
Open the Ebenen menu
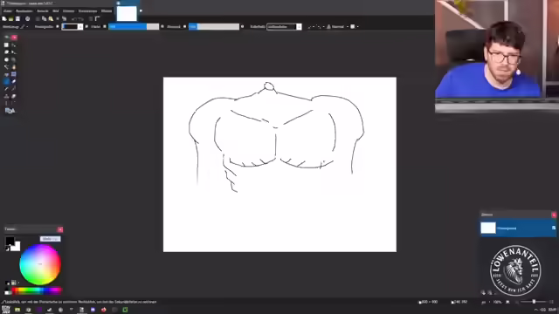tap(68, 11)
